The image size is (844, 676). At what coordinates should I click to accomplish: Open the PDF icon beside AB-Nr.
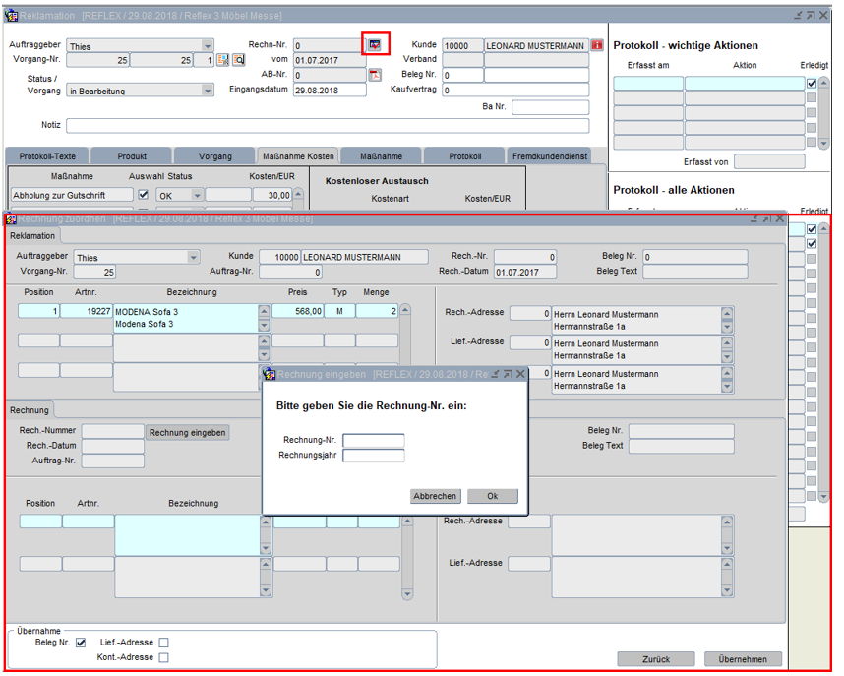[x=375, y=75]
